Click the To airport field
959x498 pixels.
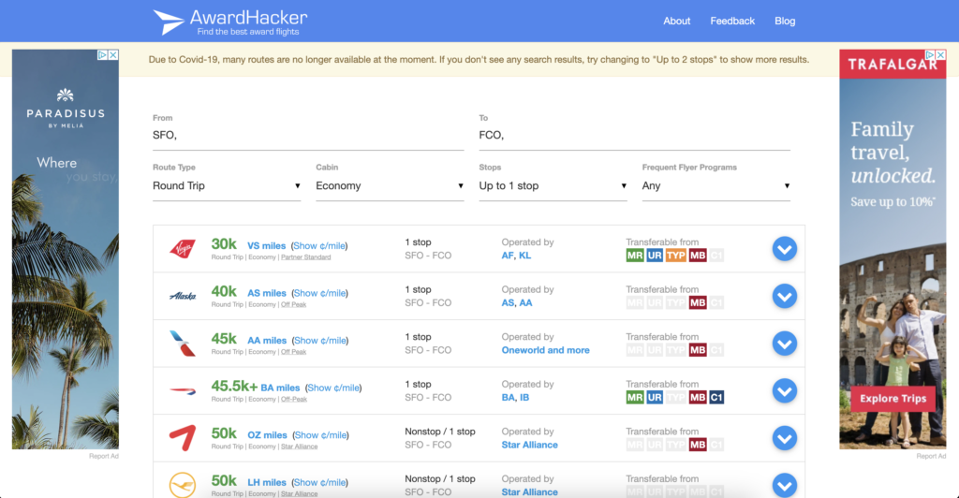634,136
